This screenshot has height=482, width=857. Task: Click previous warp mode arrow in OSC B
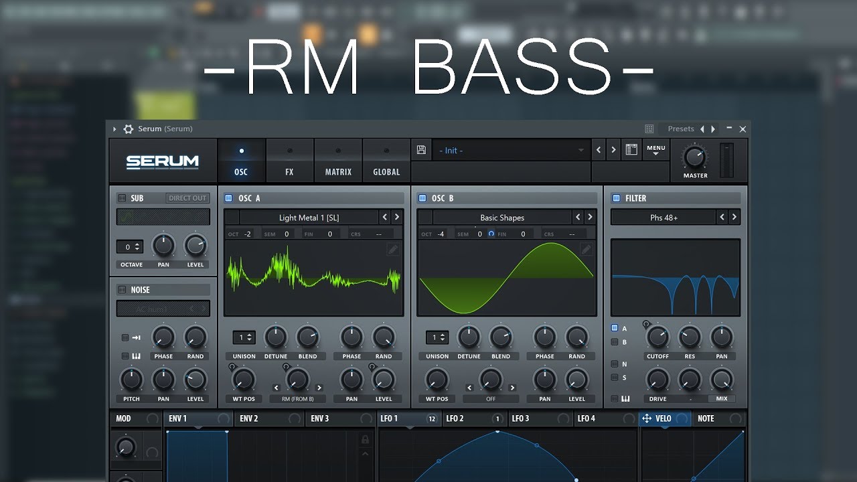tap(469, 388)
